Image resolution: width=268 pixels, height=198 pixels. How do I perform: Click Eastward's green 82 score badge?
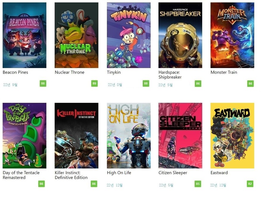250,184
